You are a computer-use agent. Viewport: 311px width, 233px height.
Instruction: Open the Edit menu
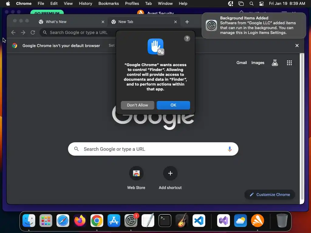pyautogui.click(x=54, y=3)
